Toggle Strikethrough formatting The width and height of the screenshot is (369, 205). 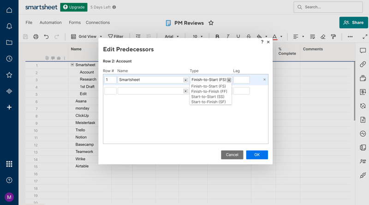tap(249, 36)
